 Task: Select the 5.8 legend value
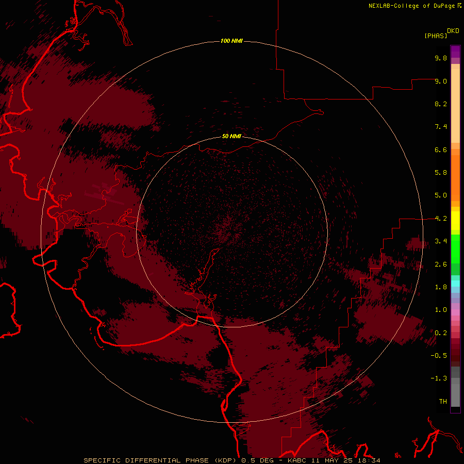(x=441, y=173)
